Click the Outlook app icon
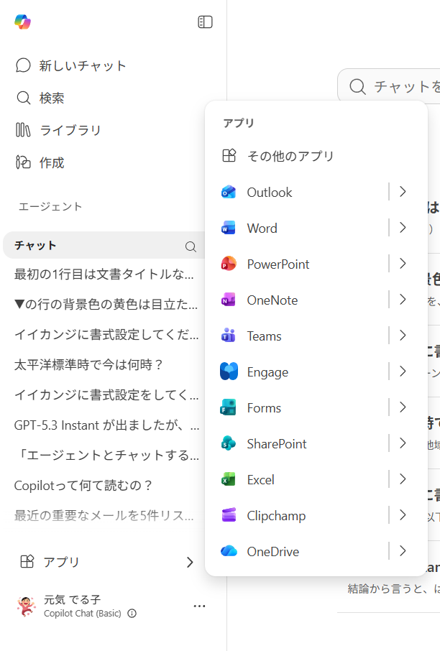The width and height of the screenshot is (440, 651). [x=229, y=192]
